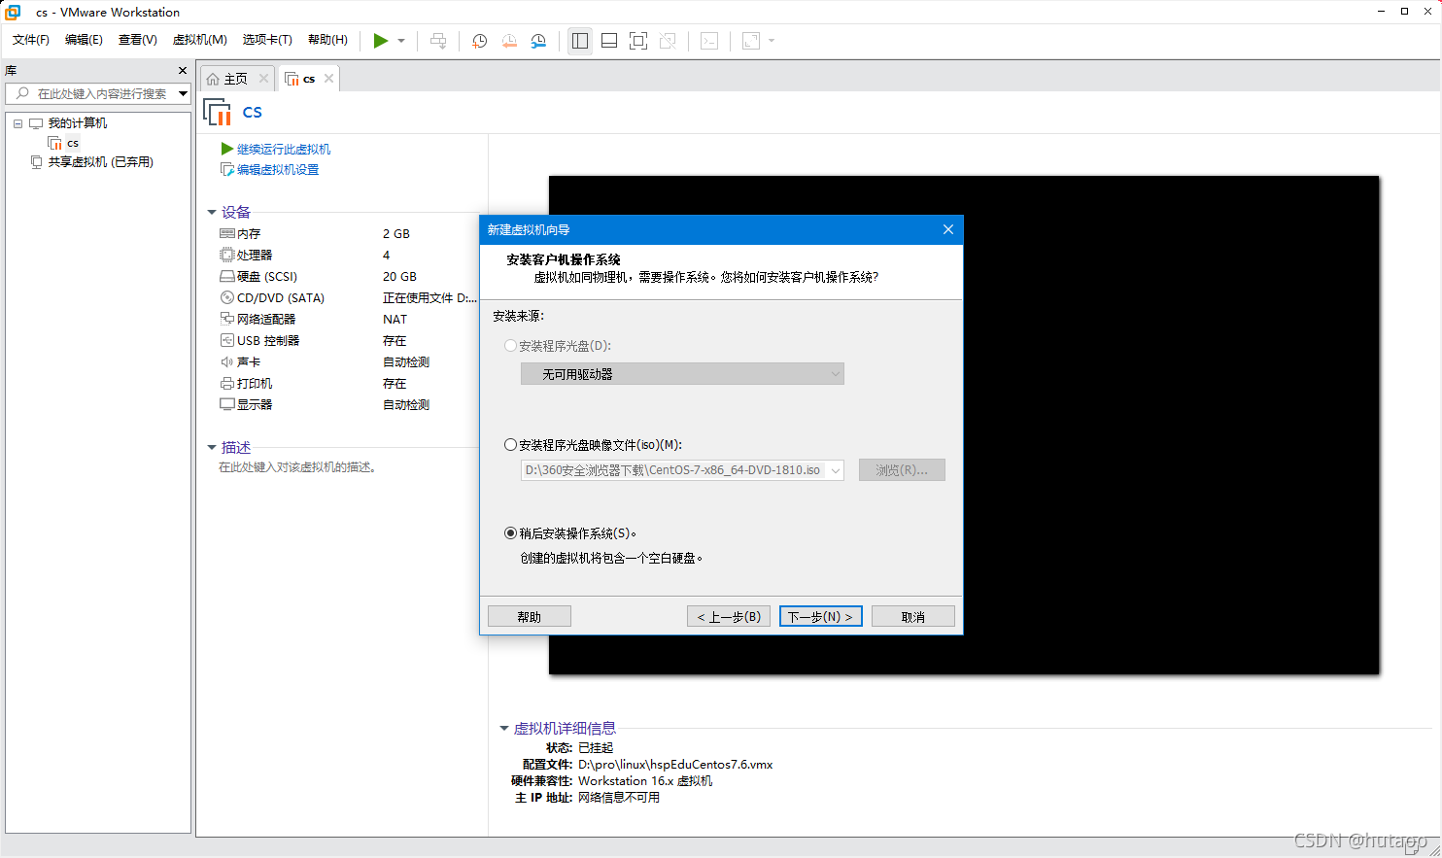Image resolution: width=1442 pixels, height=858 pixels.
Task: Click the 20 GB disk size value
Action: coord(399,276)
